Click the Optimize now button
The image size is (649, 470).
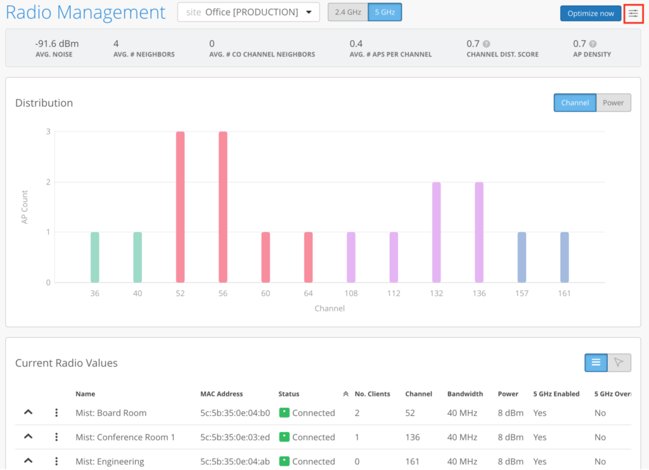tap(590, 13)
